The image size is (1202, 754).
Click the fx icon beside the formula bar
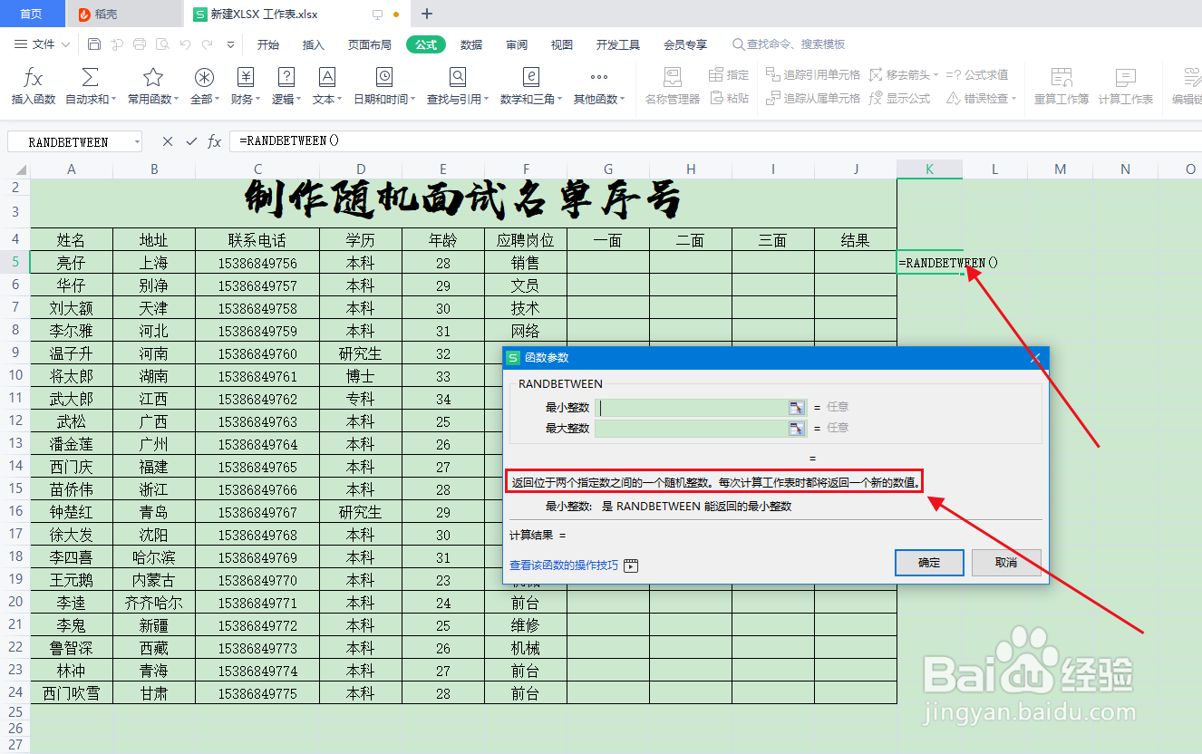point(215,141)
